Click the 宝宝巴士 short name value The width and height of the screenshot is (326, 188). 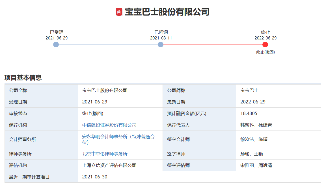pyautogui.click(x=249, y=90)
